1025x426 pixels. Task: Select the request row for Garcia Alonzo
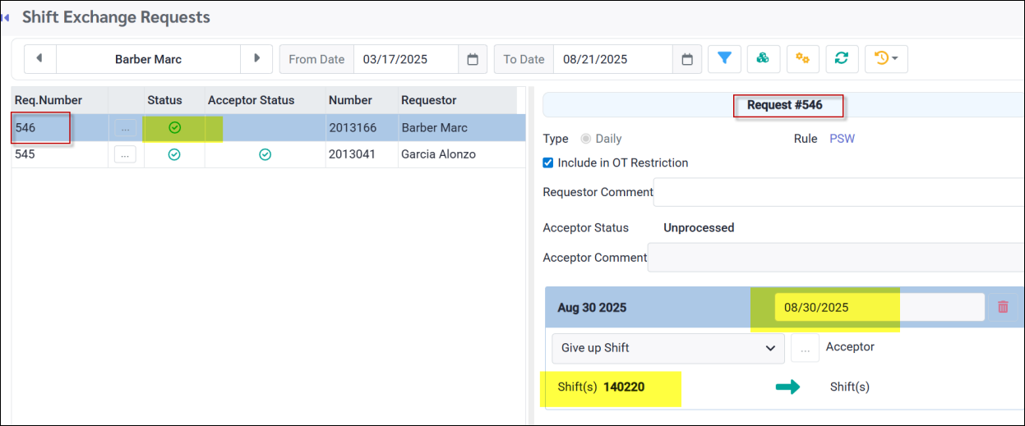click(x=438, y=154)
